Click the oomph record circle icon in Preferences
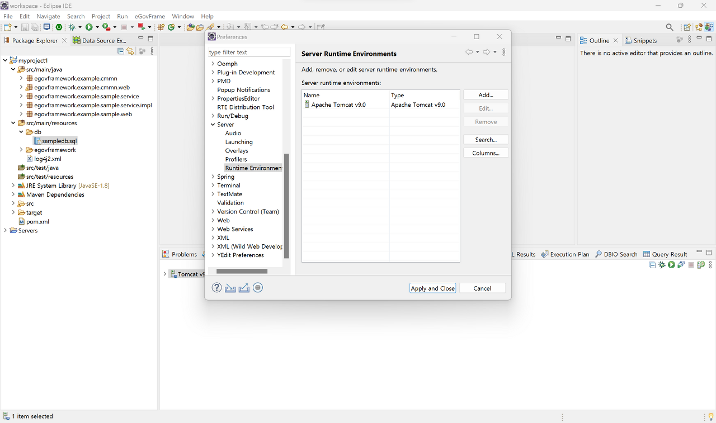 click(x=257, y=288)
